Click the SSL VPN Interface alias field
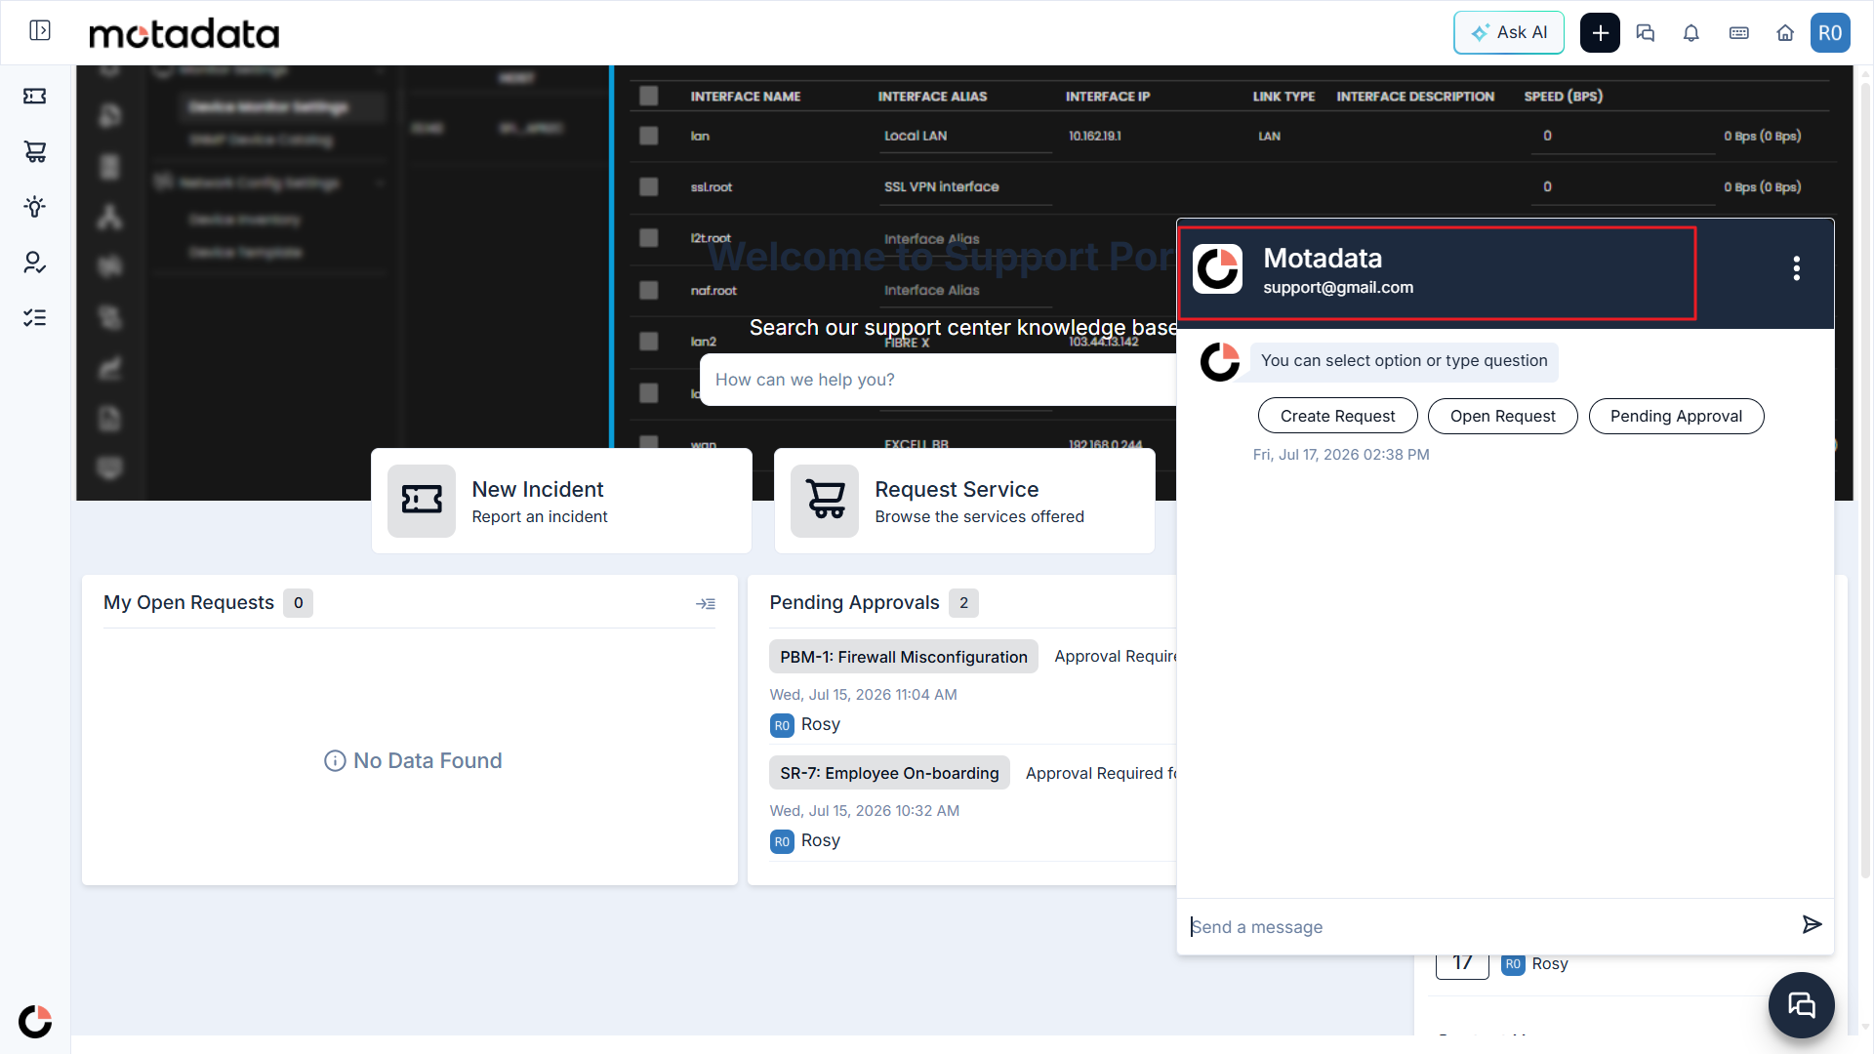 965,187
